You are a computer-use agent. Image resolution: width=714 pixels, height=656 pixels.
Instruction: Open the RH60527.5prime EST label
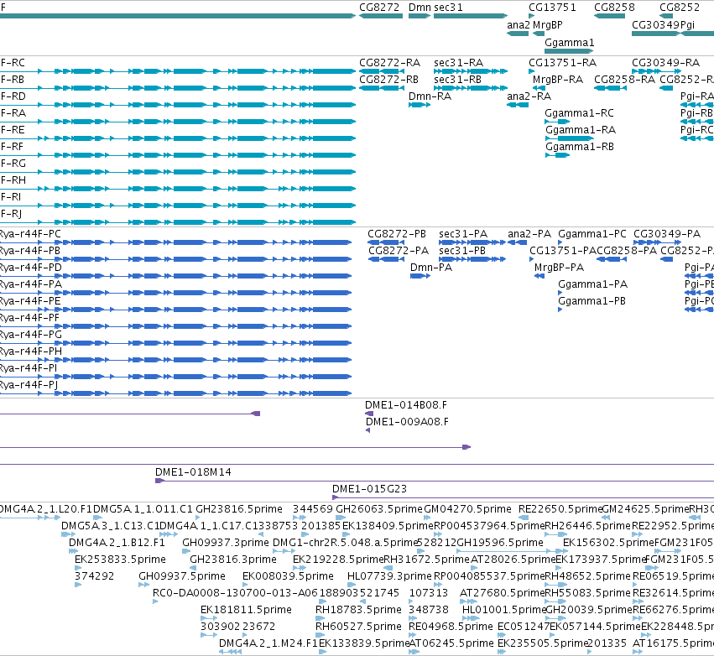(358, 627)
